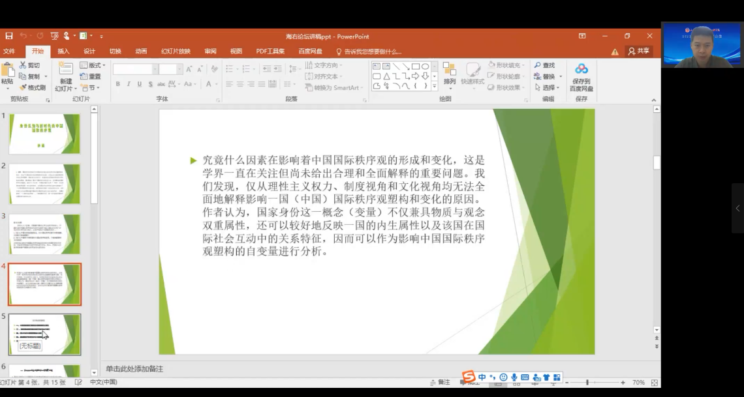The image size is (744, 397).
Task: Select the Format Painter (格式刷) tool
Action: pos(23,87)
